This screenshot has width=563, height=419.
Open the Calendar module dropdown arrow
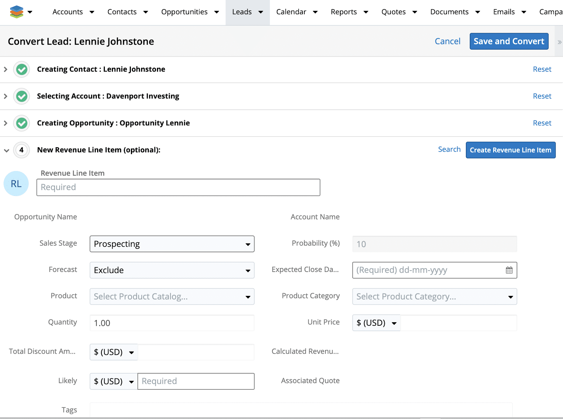pos(315,12)
